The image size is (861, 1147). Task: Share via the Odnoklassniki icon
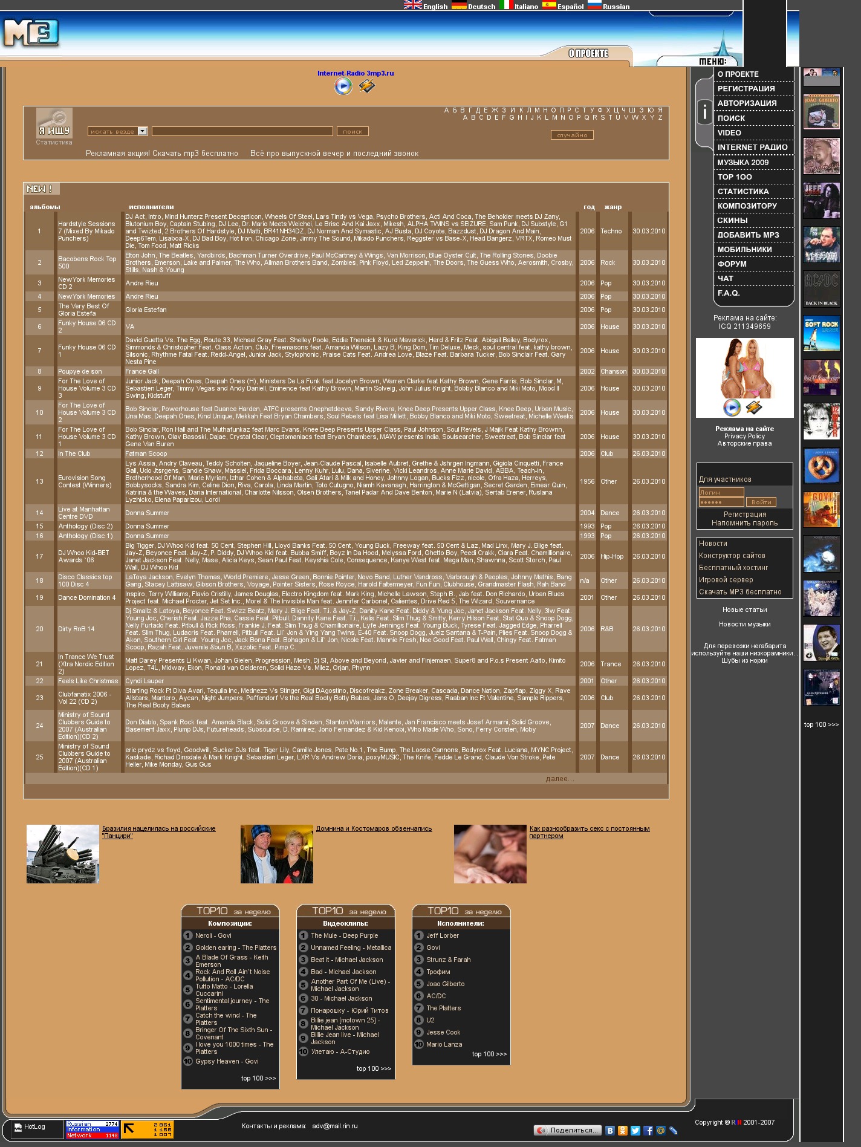(x=622, y=1130)
